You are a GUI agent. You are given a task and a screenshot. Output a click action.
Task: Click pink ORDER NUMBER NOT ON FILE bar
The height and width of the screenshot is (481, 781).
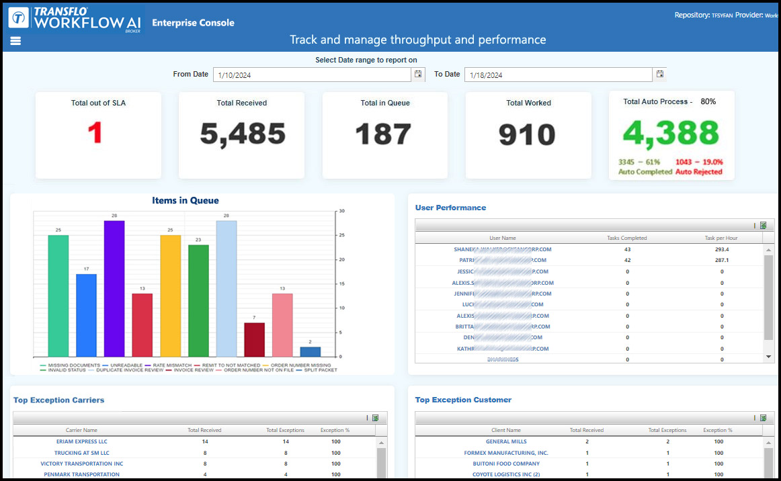(x=282, y=325)
